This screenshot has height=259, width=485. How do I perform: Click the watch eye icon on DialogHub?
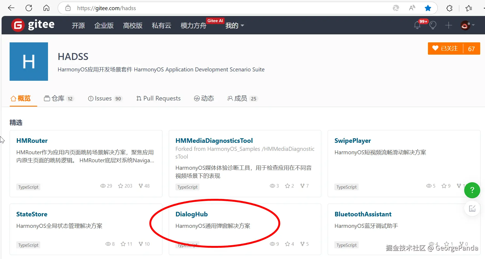(x=272, y=244)
